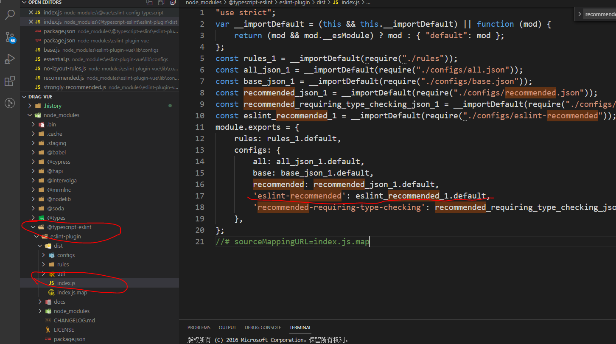Select the .staging folder
Image resolution: width=616 pixels, height=344 pixels.
99,143
